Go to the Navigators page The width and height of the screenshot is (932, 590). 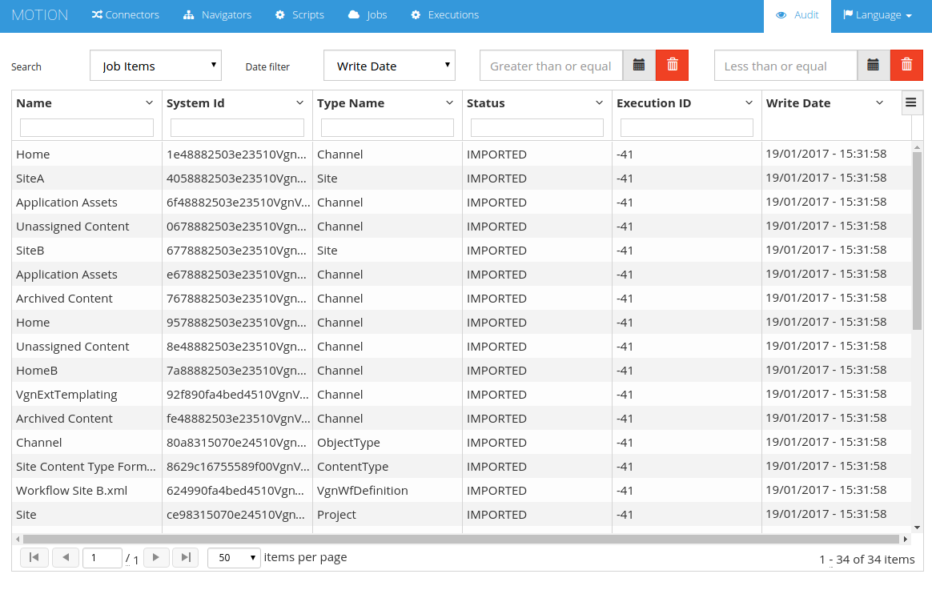click(x=217, y=15)
